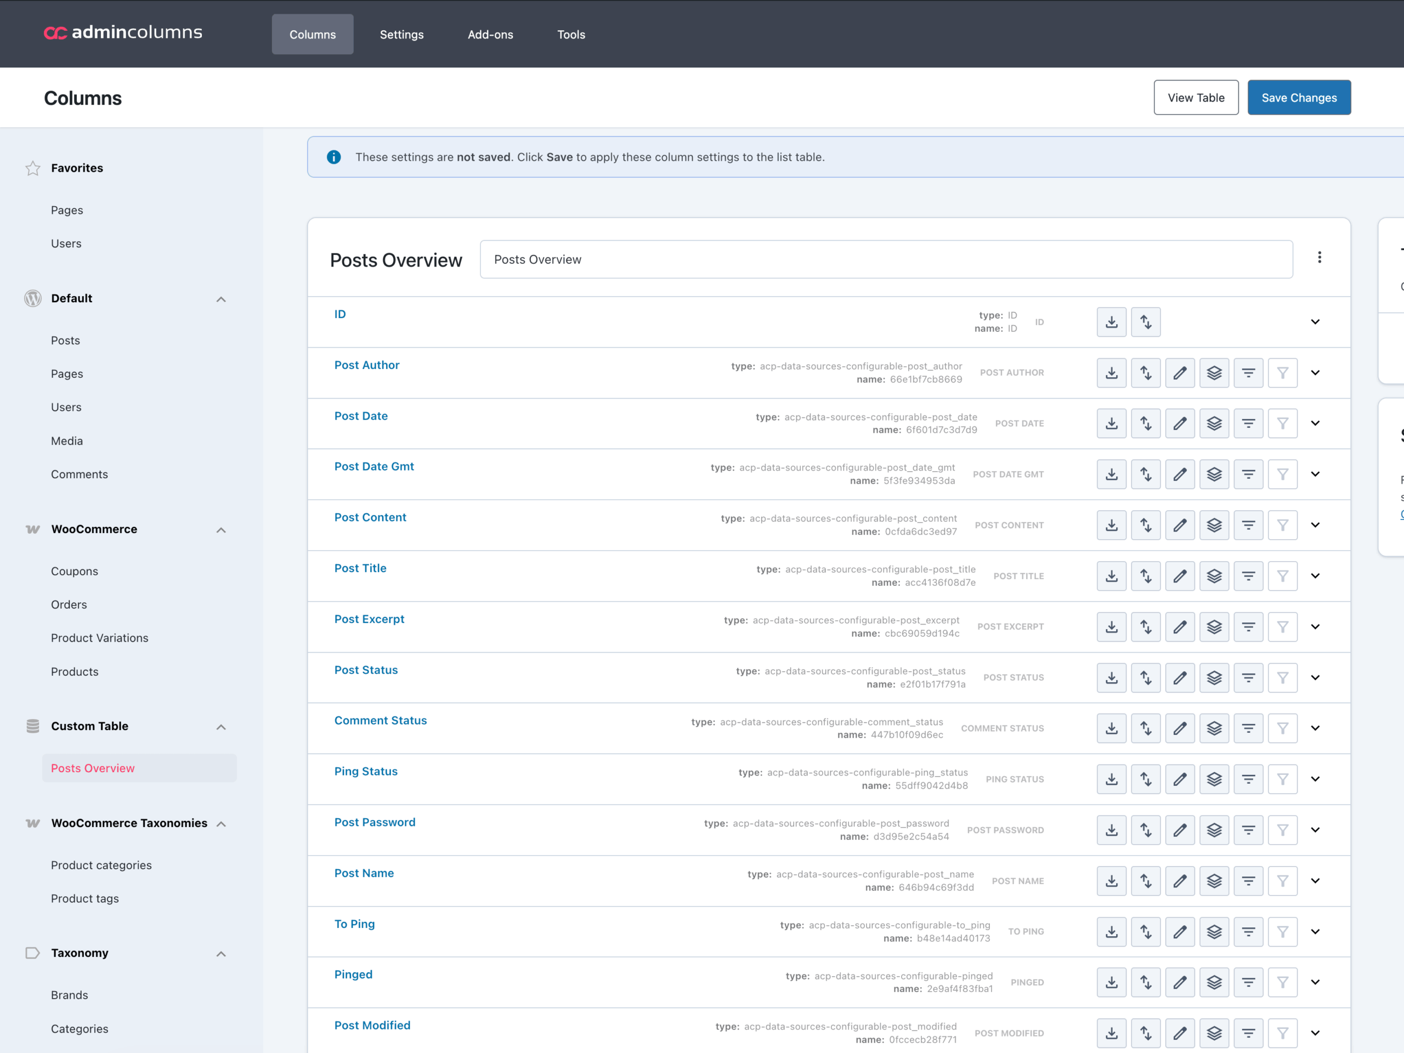Click sorting arrows icon for Post Author

click(x=1146, y=372)
